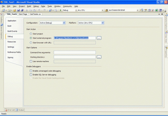This screenshot has height=116, width=168.
Task: Open the Toolbox side panel tab
Action: tap(1, 18)
